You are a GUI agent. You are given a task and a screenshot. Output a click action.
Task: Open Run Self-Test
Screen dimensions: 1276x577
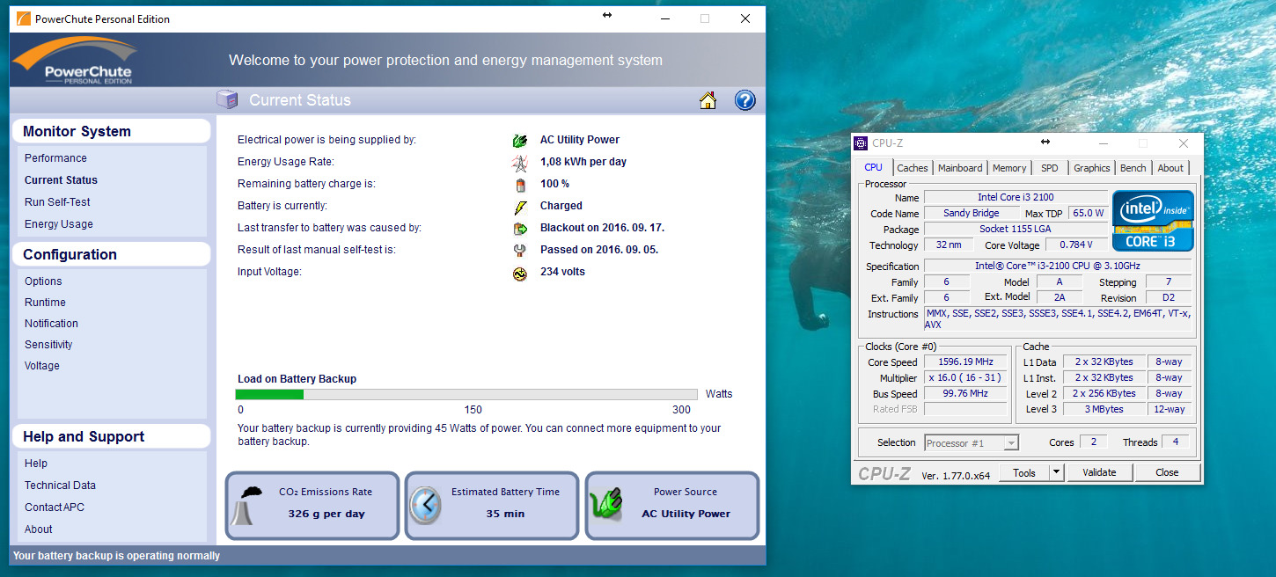tap(57, 202)
